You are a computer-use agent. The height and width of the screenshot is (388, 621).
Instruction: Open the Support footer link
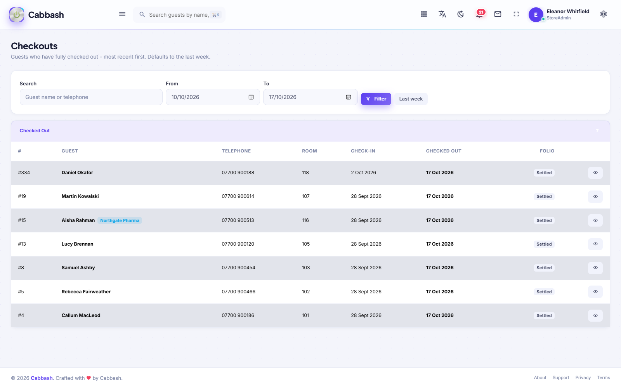561,378
